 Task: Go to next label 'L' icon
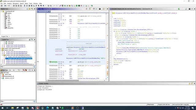coord(34,6)
